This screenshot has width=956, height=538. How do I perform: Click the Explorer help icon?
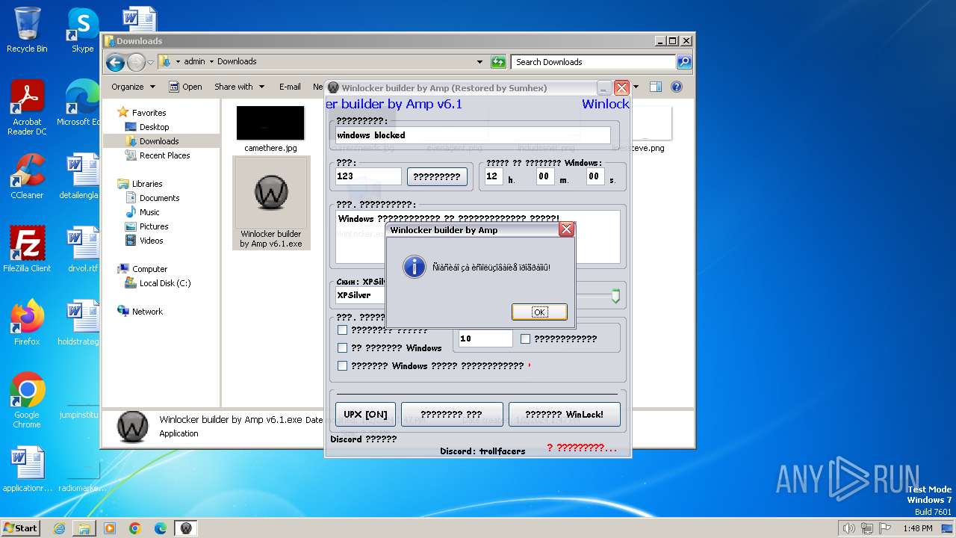pyautogui.click(x=677, y=87)
